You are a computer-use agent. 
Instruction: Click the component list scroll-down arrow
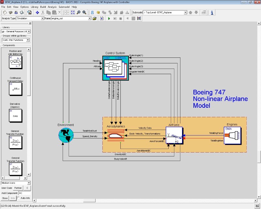pos(29,174)
